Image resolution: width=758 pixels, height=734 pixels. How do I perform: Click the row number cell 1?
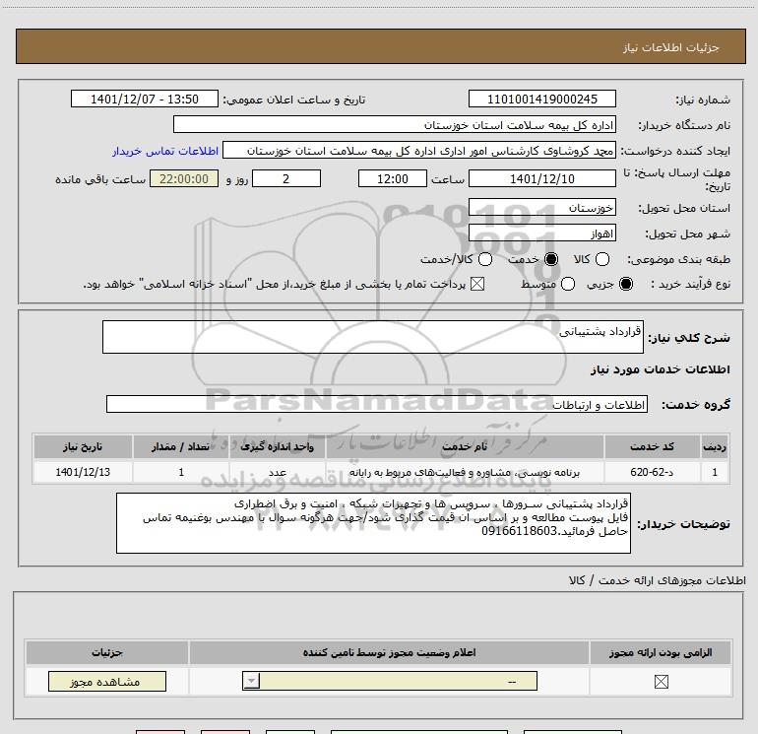pyautogui.click(x=715, y=472)
